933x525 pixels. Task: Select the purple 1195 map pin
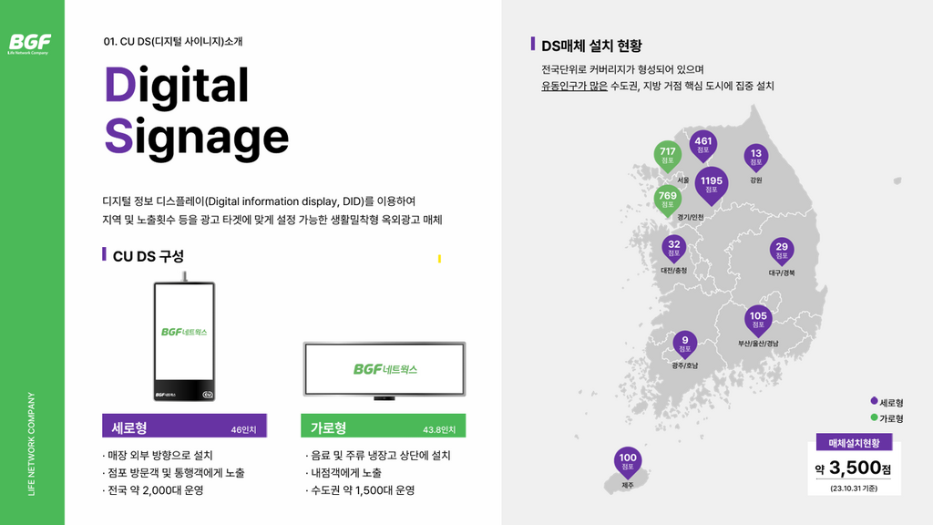(711, 185)
